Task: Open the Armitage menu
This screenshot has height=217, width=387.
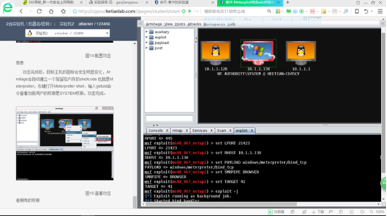Action: pos(154,24)
